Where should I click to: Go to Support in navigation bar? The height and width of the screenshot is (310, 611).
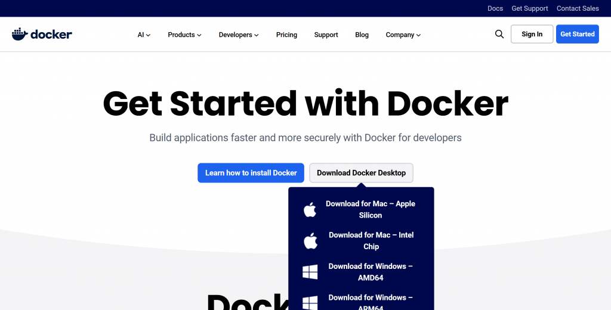326,35
